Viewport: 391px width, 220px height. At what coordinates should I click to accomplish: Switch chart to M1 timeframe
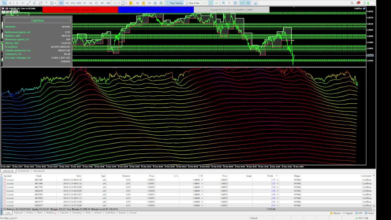click(x=61, y=3)
